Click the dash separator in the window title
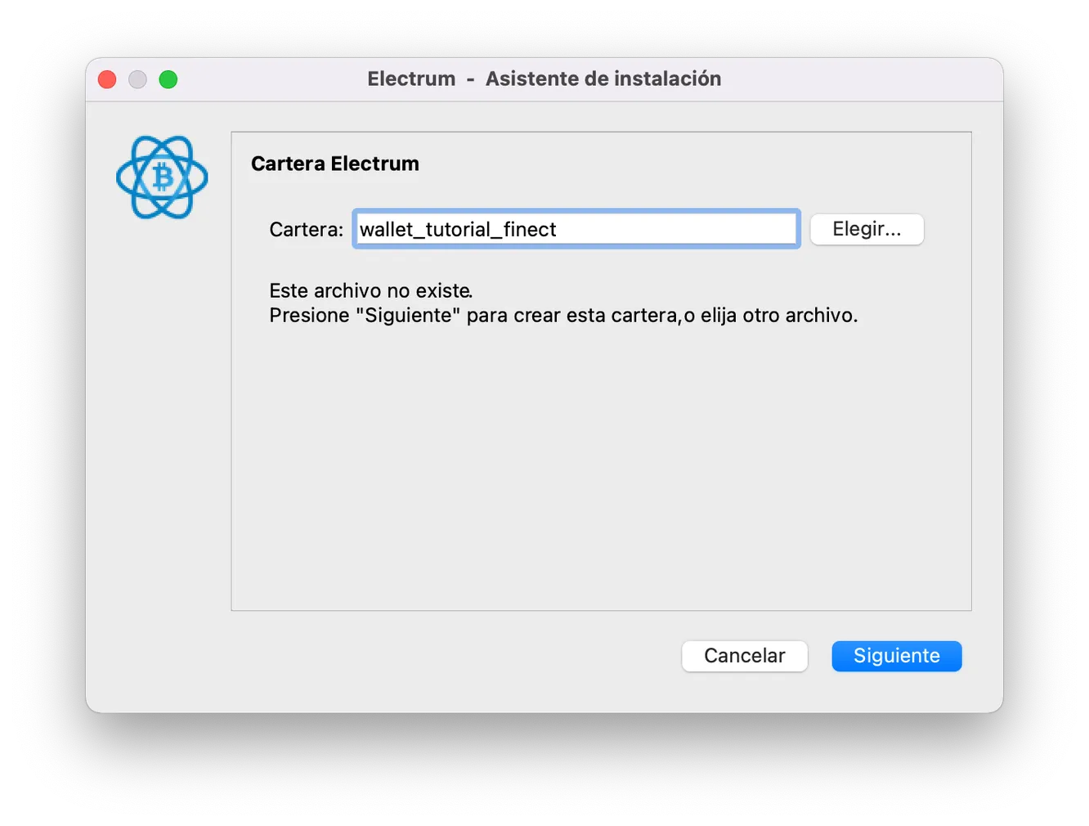 [x=470, y=79]
